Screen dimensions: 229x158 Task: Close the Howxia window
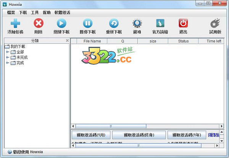coord(219,3)
